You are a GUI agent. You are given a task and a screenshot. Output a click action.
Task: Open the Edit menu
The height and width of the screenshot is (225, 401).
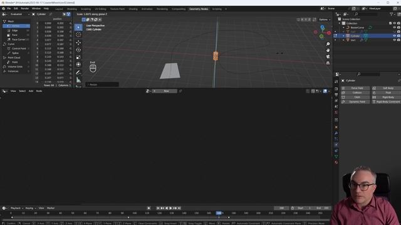[16, 8]
